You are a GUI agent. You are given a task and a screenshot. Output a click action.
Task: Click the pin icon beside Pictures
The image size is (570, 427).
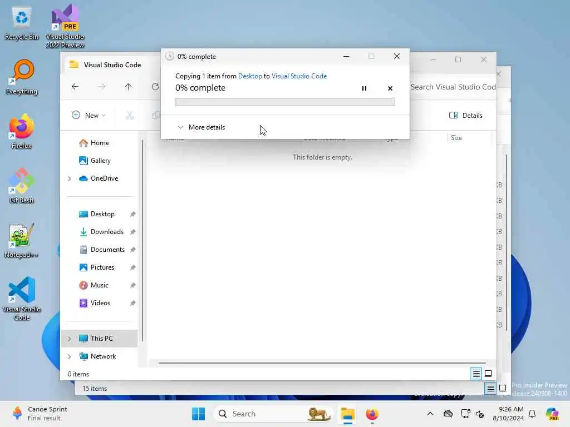[x=132, y=267]
